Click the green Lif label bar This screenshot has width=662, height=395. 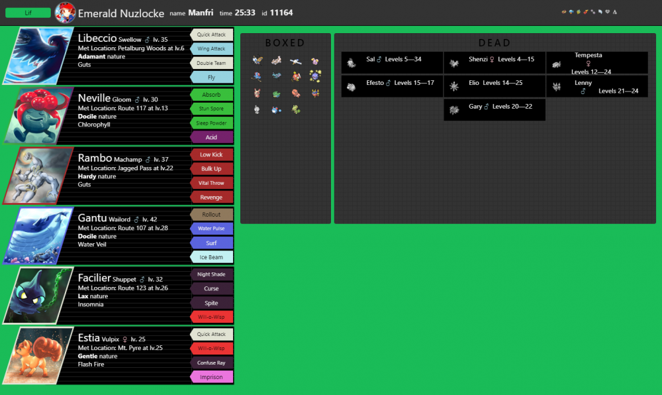27,13
